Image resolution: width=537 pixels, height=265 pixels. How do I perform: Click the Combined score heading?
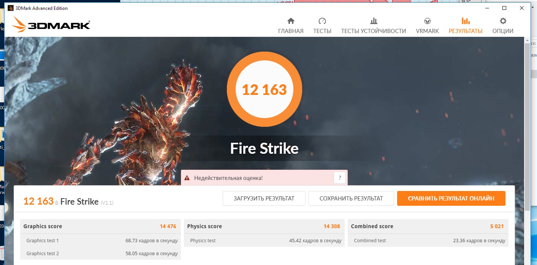(x=372, y=226)
